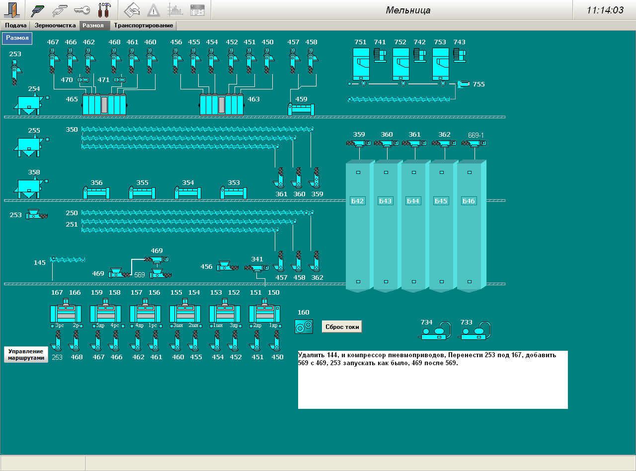Open the warning triangle alarms icon
The width and height of the screenshot is (636, 471).
click(154, 9)
